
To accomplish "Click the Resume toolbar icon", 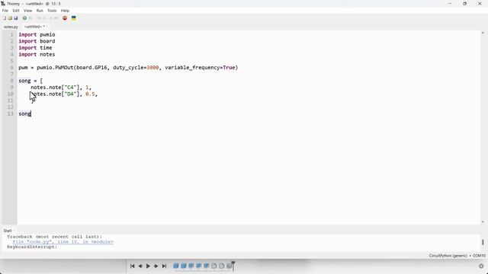I will tap(56, 18).
